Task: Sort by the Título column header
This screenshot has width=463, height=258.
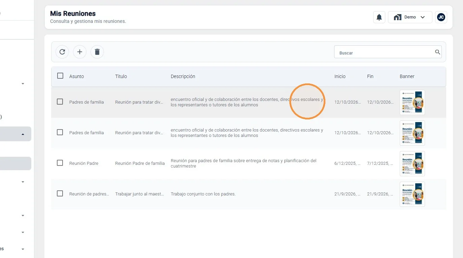Action: 121,76
